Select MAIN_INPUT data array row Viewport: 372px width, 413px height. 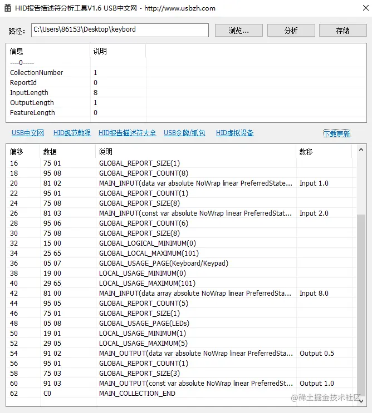point(182,293)
